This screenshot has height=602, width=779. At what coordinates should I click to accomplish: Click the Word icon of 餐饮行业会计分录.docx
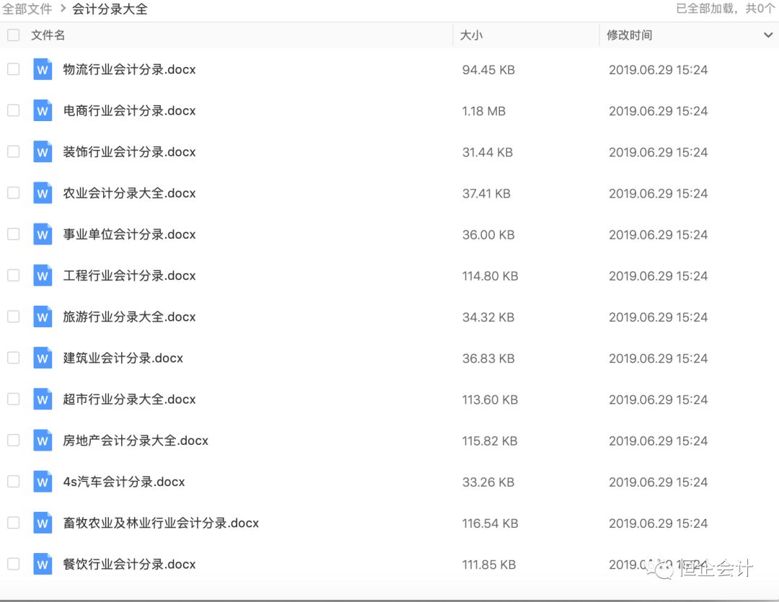click(42, 564)
